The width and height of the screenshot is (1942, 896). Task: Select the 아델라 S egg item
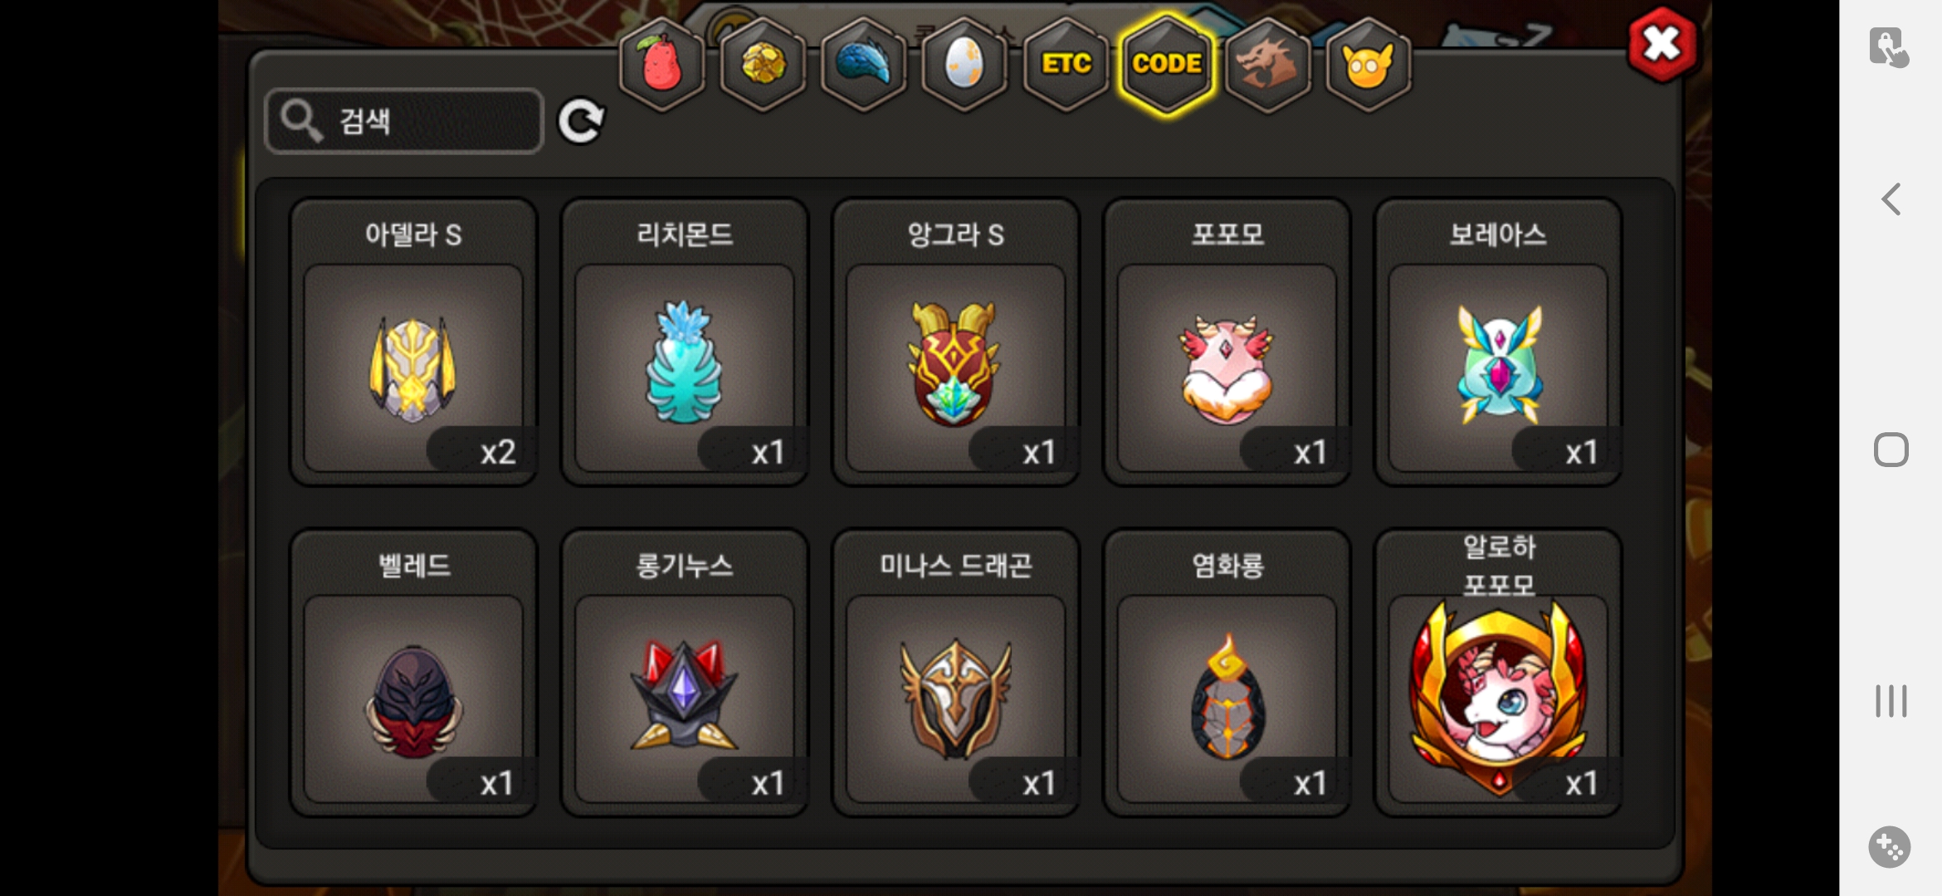point(413,342)
